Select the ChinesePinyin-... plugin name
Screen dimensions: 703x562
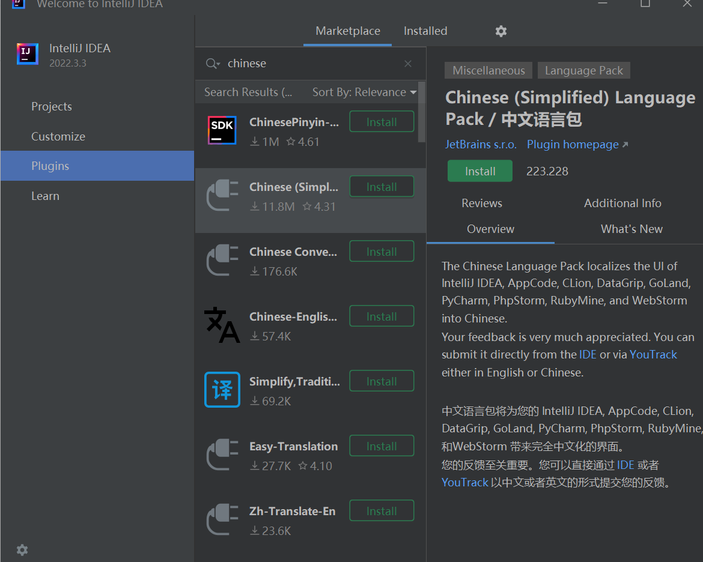(294, 122)
